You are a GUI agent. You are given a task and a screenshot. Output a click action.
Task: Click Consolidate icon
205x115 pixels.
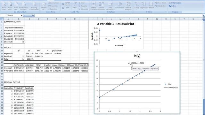[x=119, y=6]
